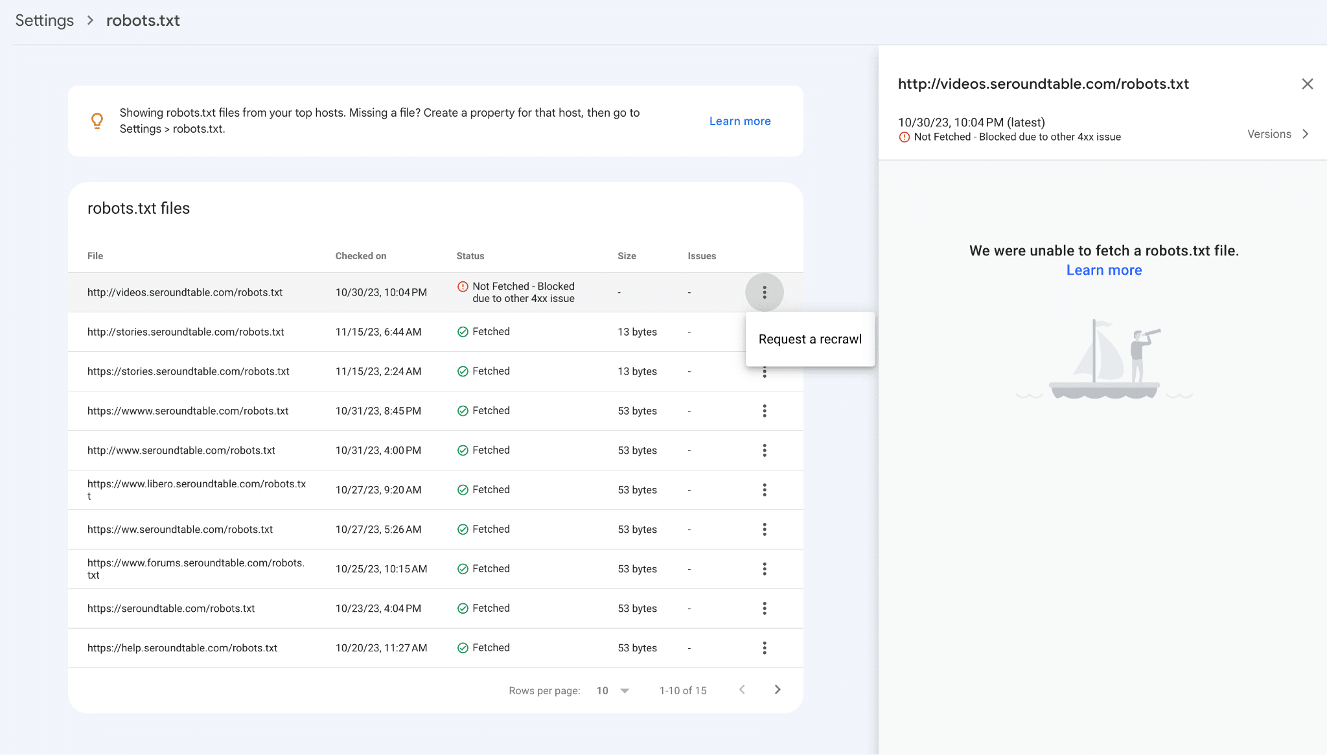
Task: Open more options for www.forums.seroundtable.com row
Action: (765, 569)
